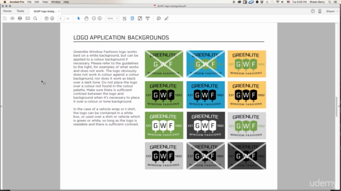Click the fit full page icon

[132, 19]
